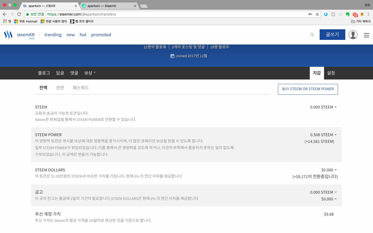
Task: Click the MetaMask fox extension icon
Action: (x=362, y=14)
